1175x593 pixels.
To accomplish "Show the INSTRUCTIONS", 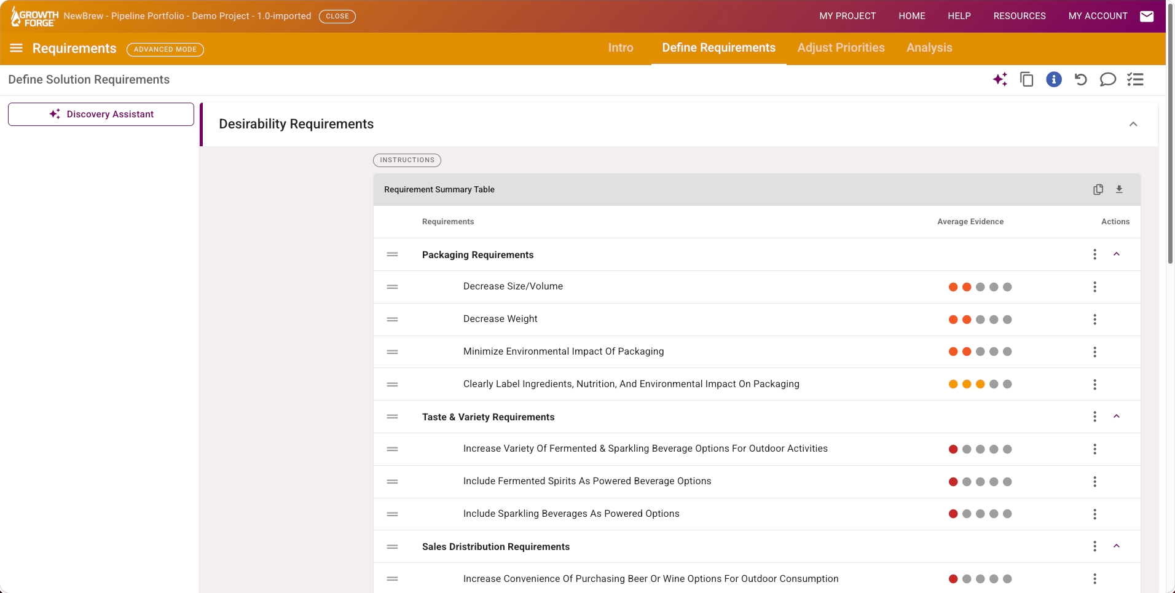I will point(407,160).
